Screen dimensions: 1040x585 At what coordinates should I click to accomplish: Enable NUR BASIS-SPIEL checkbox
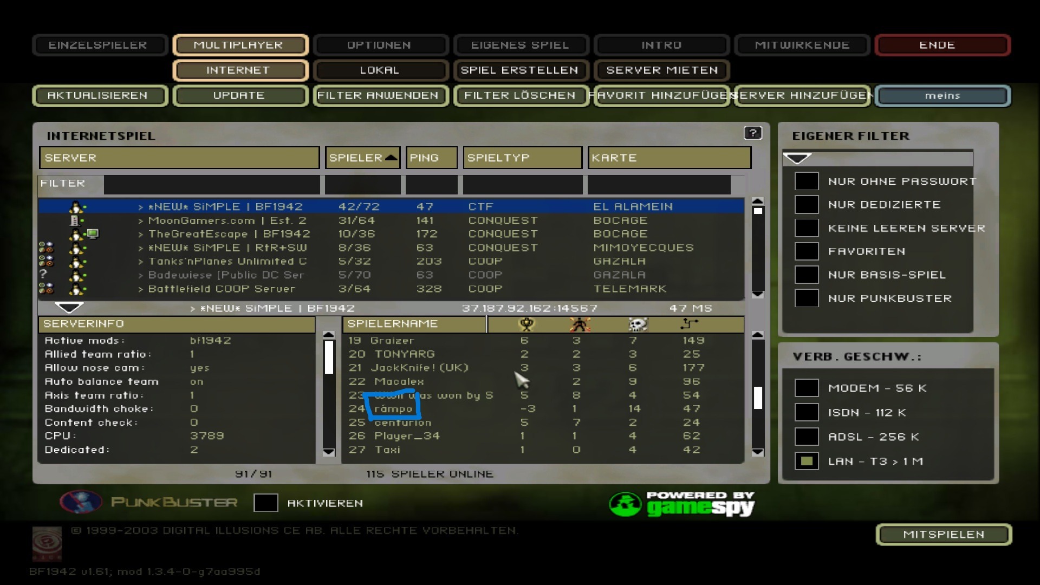[x=807, y=275]
